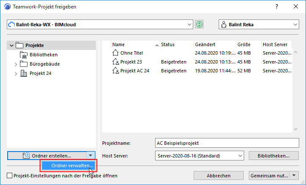306x185 pixels.
Task: Click the Projektname input field
Action: 227,143
